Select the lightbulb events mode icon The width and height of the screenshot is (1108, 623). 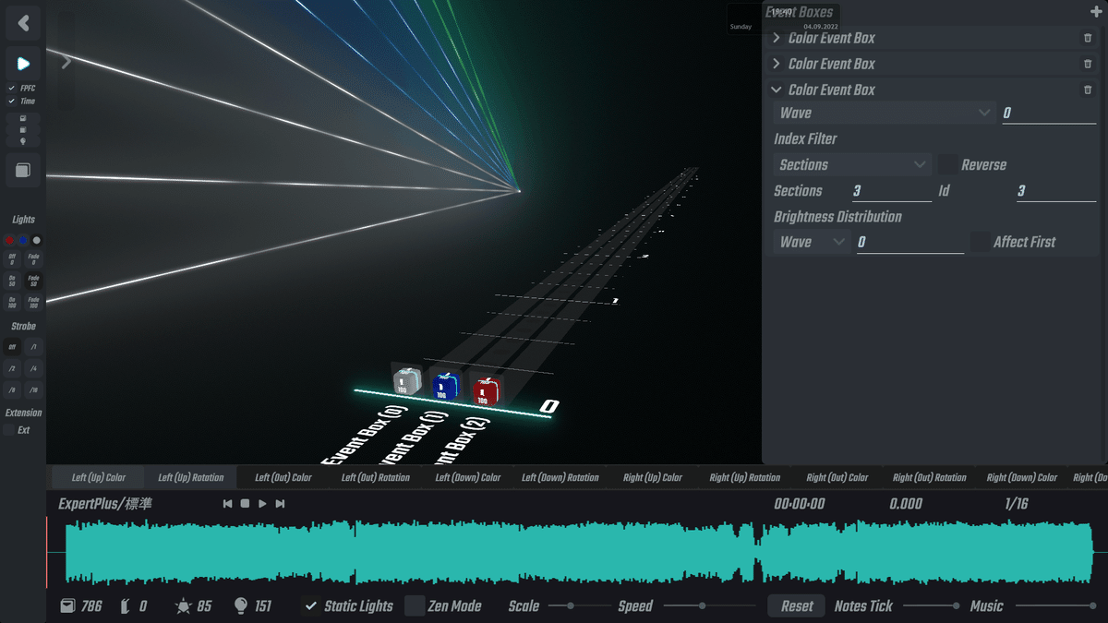23,141
